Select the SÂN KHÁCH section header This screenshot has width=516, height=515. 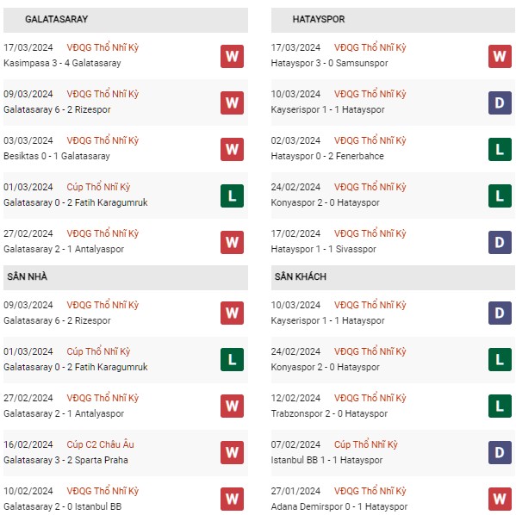pyautogui.click(x=393, y=277)
